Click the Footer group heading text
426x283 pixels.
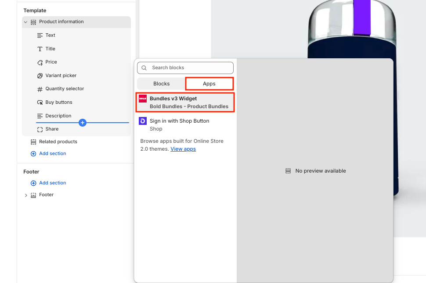pos(31,172)
